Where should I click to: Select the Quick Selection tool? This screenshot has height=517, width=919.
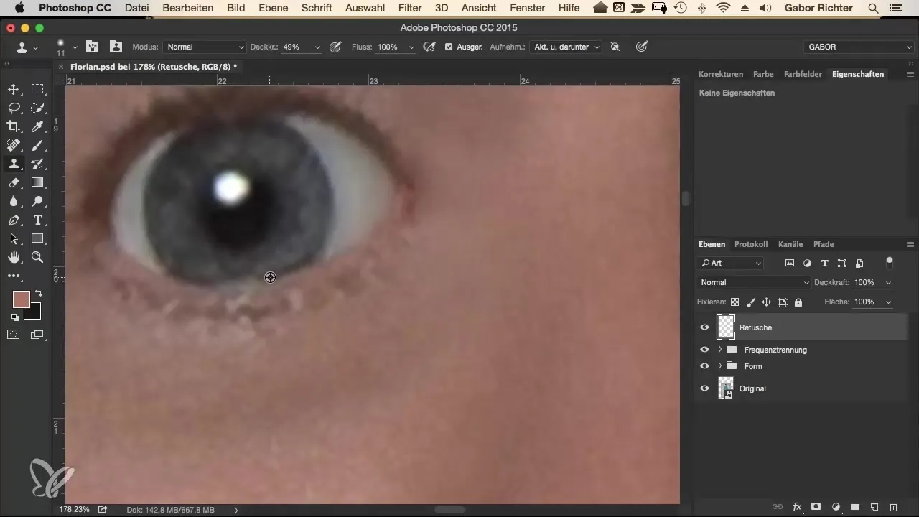37,108
